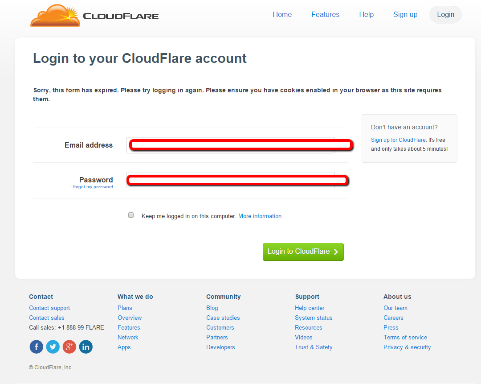Open Help in the top navigation
The width and height of the screenshot is (481, 384).
click(x=366, y=14)
